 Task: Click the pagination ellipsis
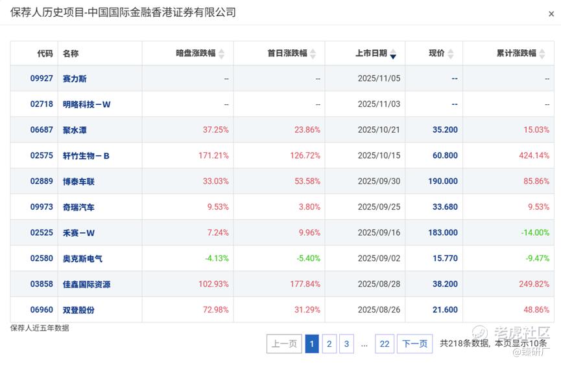pos(364,345)
